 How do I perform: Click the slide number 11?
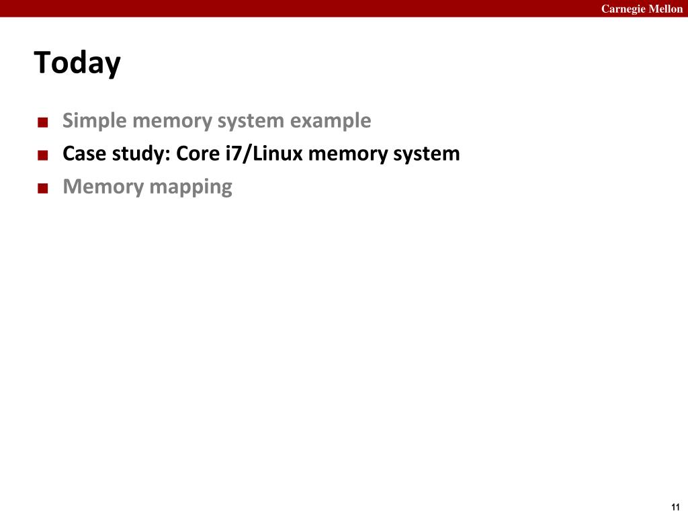click(x=675, y=507)
